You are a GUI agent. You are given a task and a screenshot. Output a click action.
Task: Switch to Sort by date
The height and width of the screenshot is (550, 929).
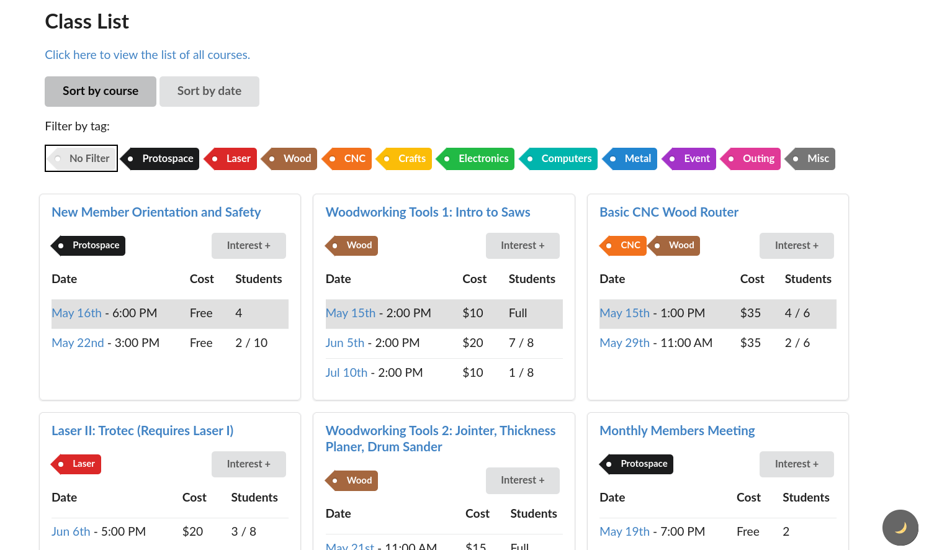(209, 91)
